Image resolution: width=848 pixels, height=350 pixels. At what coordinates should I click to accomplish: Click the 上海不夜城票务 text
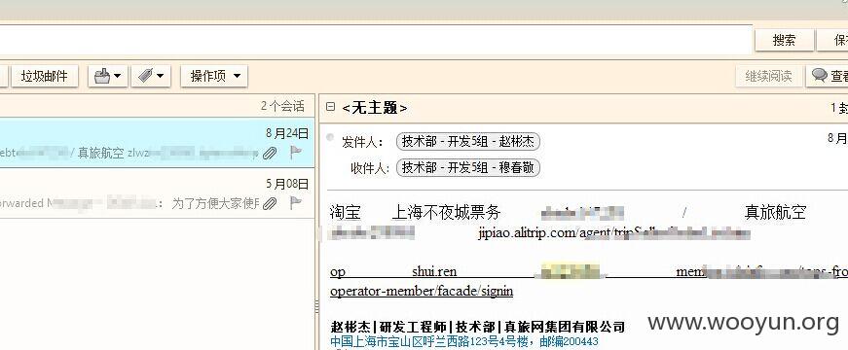(447, 212)
